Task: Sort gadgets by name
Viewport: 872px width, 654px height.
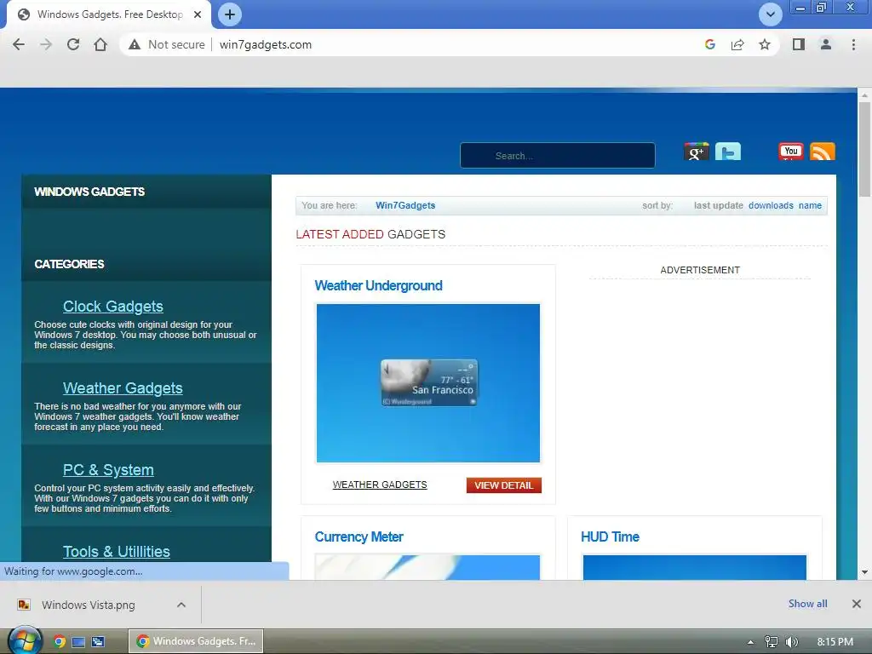Action: (x=810, y=205)
